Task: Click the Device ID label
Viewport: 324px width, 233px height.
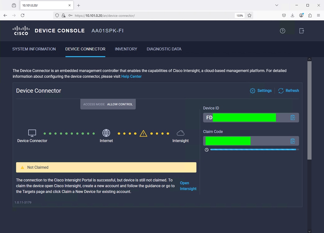Action: click(211, 108)
